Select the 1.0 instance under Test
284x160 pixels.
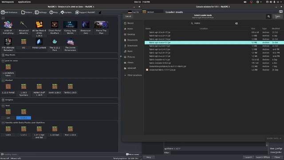click(x=8, y=112)
